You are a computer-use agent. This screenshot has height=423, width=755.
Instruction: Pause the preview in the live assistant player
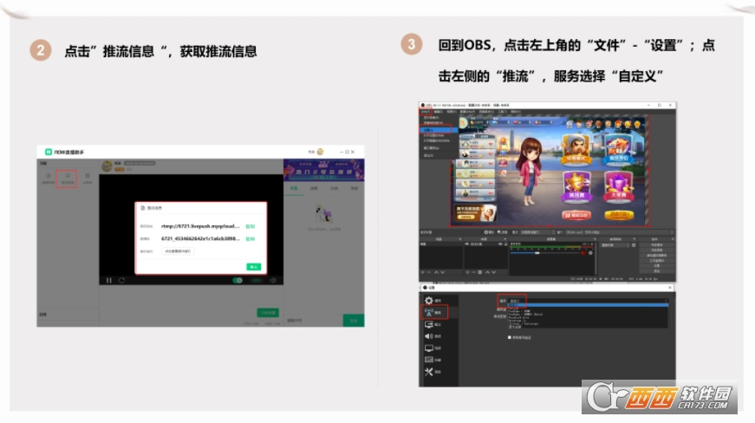(x=109, y=280)
